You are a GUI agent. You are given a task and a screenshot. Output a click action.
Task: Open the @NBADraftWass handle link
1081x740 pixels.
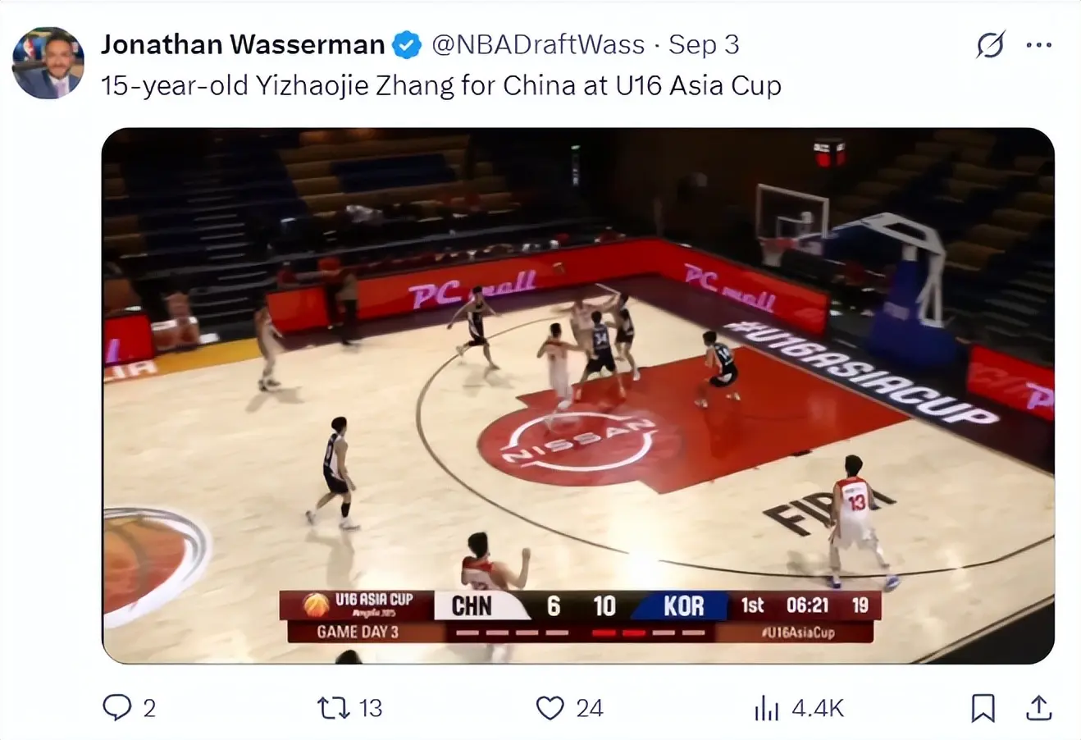[538, 44]
